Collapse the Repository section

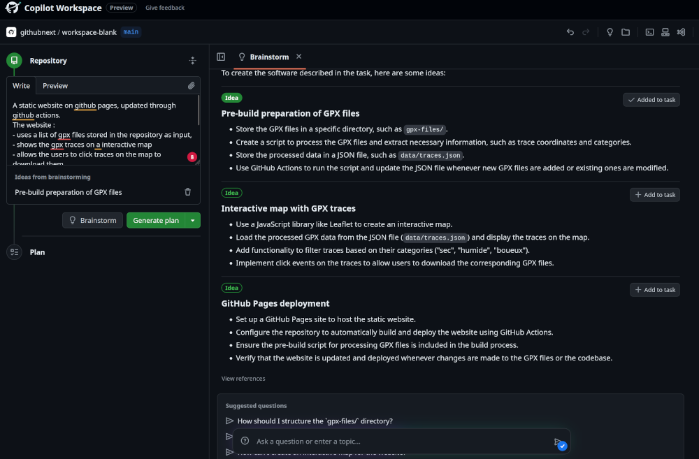(193, 61)
